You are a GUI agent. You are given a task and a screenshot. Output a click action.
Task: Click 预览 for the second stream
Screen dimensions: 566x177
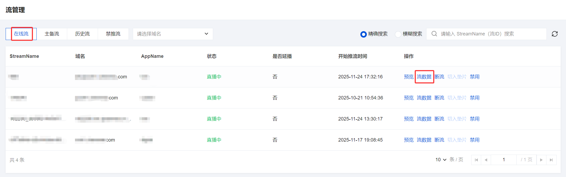(409, 98)
